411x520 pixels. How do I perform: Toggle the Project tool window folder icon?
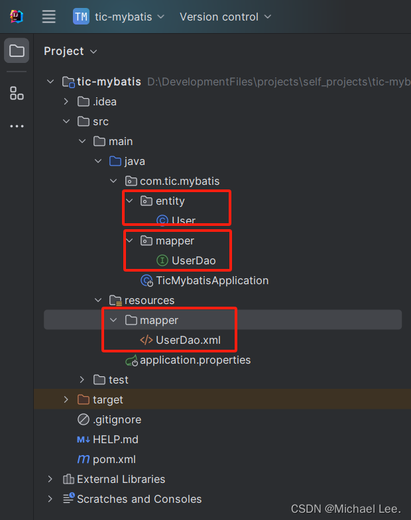pos(17,51)
